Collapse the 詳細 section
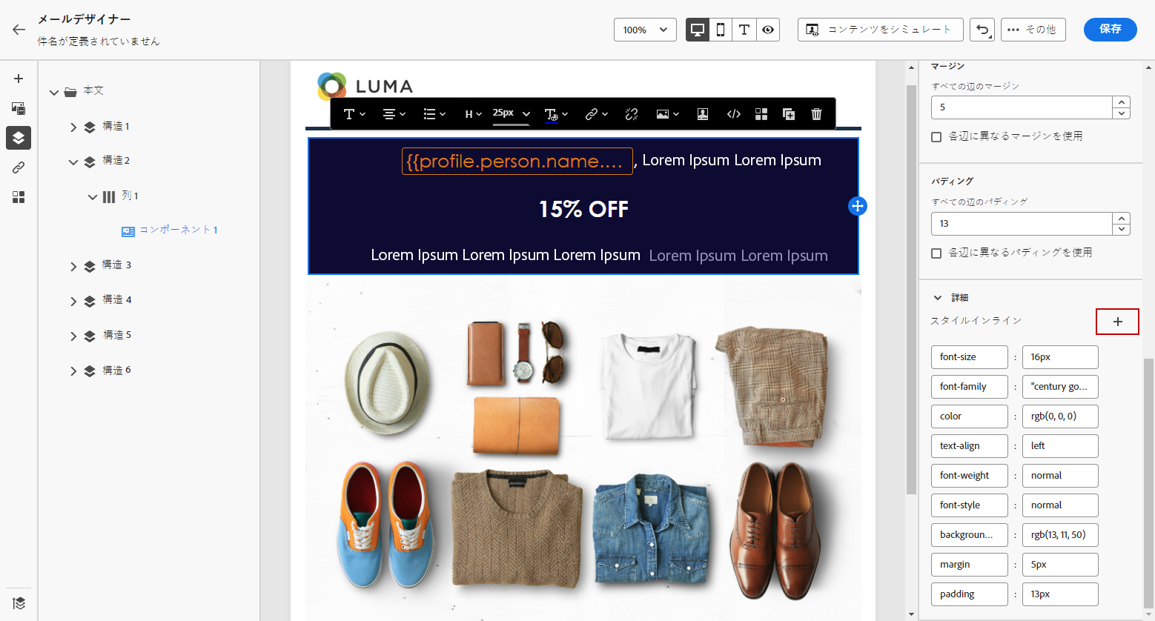1155x621 pixels. click(938, 298)
